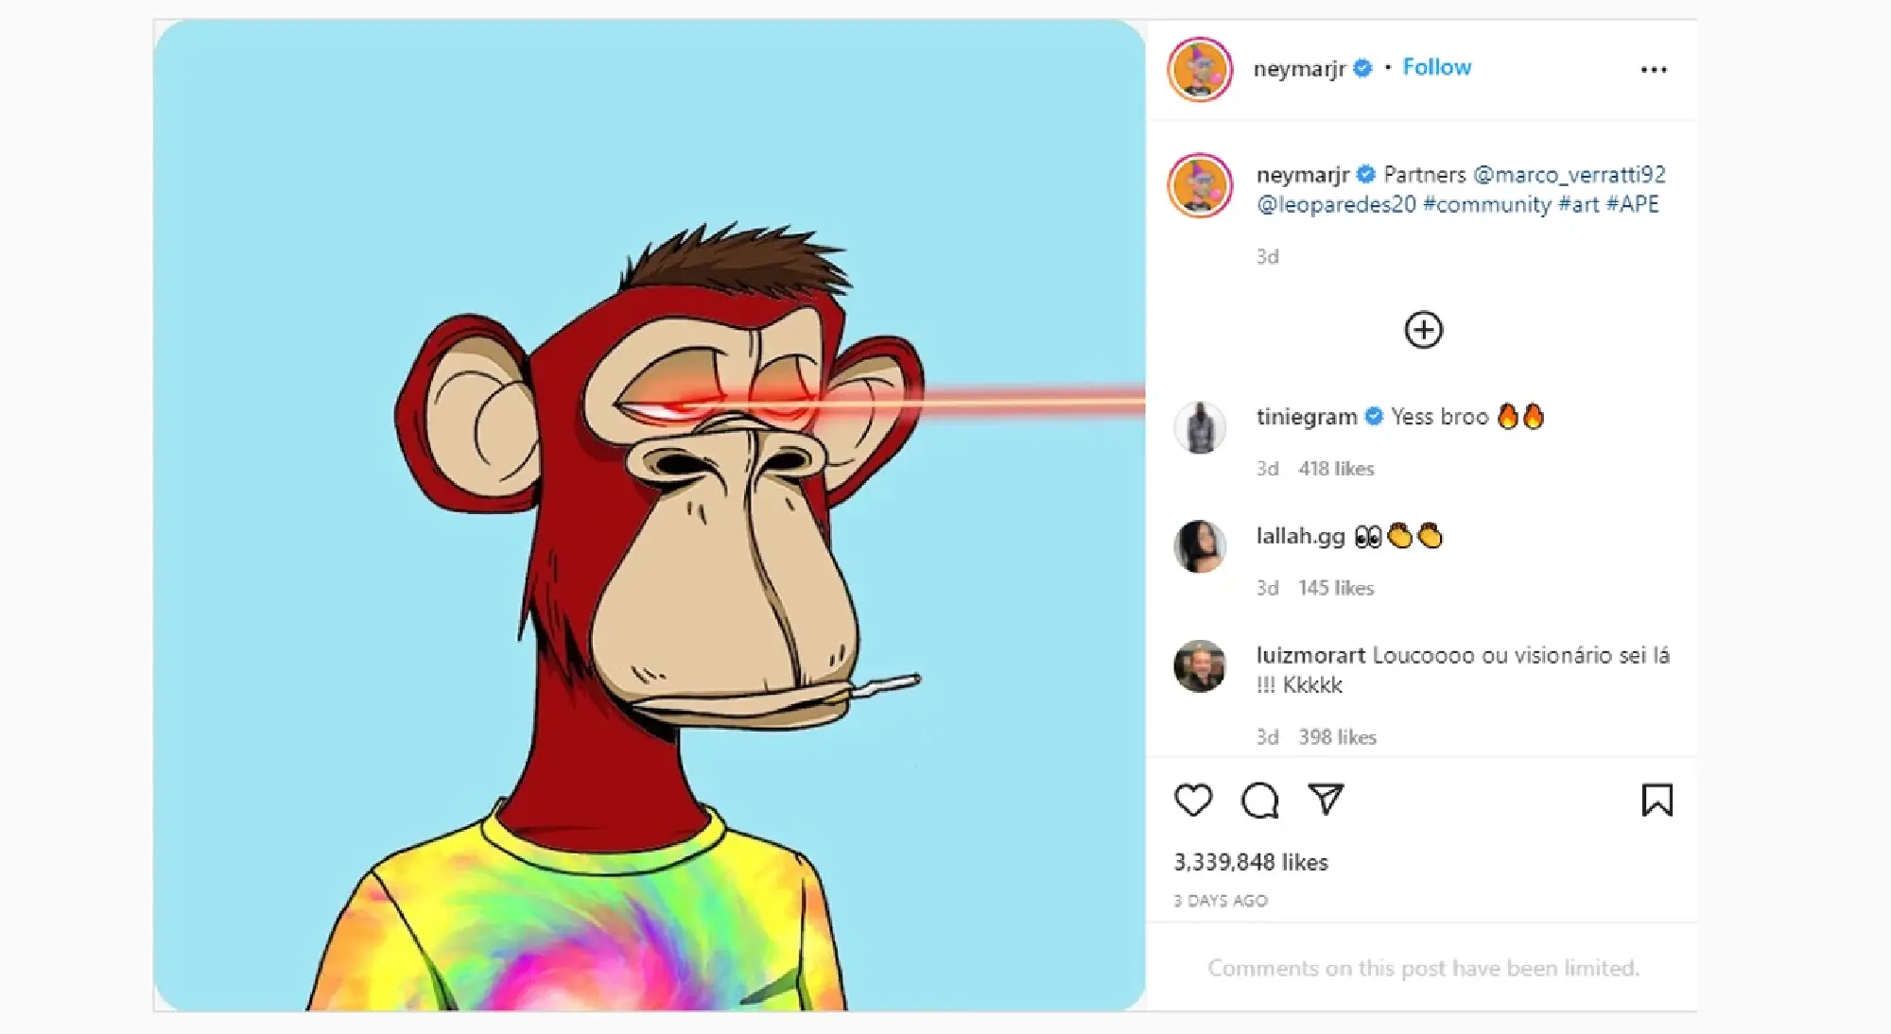
Task: Click the #art hashtag
Action: (1578, 204)
